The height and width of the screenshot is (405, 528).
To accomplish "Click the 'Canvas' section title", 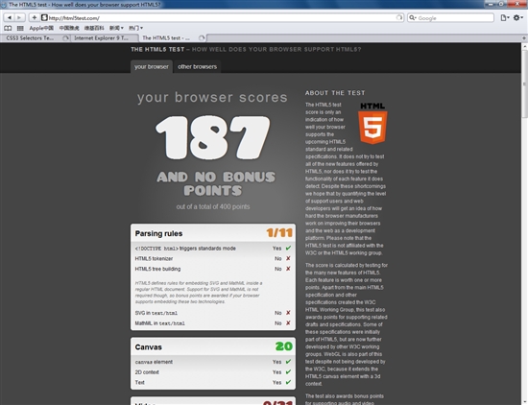I will point(148,347).
